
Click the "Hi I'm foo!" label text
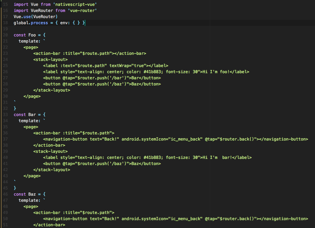pos(216,72)
